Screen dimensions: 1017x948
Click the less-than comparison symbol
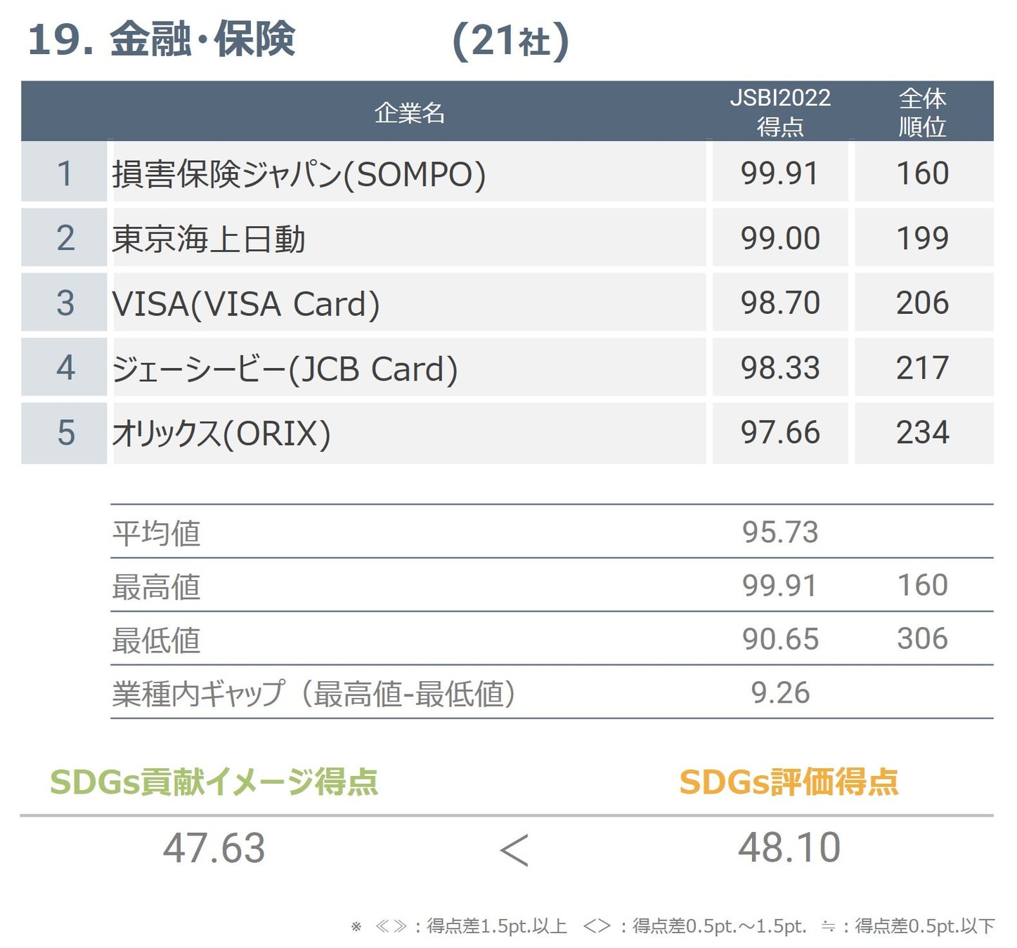click(514, 850)
